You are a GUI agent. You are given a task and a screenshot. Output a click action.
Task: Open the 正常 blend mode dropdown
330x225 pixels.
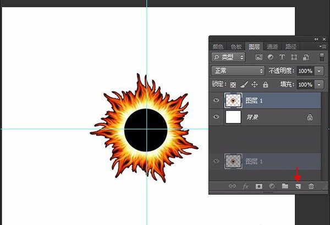coord(238,71)
